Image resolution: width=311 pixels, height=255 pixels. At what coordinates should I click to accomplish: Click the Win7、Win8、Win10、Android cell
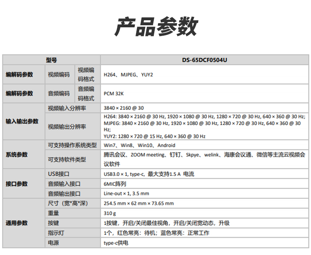[204, 145]
